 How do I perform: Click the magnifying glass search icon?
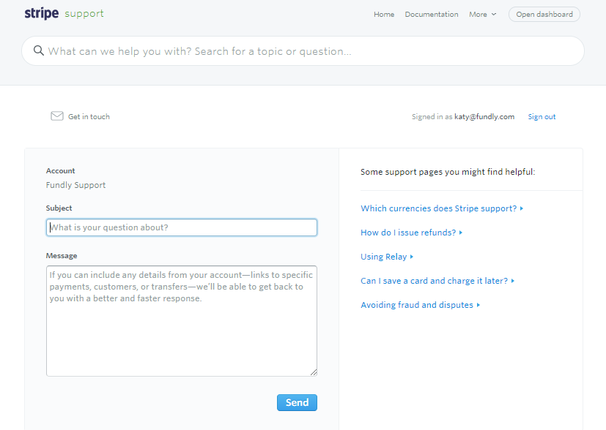click(38, 50)
